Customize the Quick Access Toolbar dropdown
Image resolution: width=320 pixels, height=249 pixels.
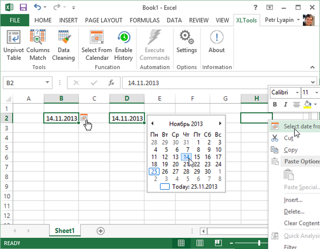73,7
